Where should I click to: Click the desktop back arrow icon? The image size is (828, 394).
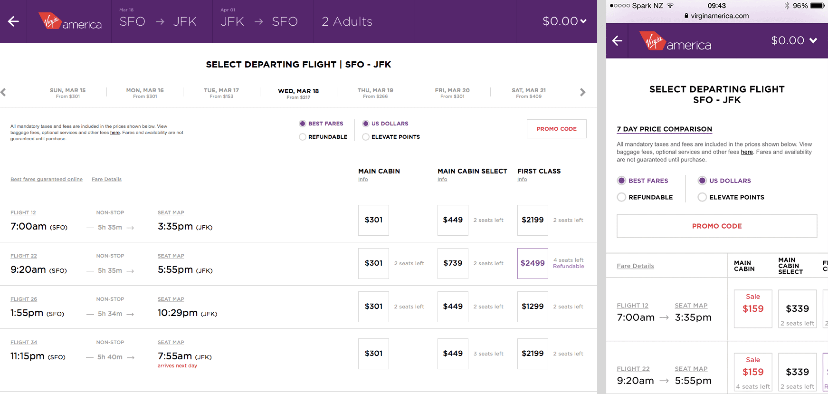pyautogui.click(x=13, y=21)
